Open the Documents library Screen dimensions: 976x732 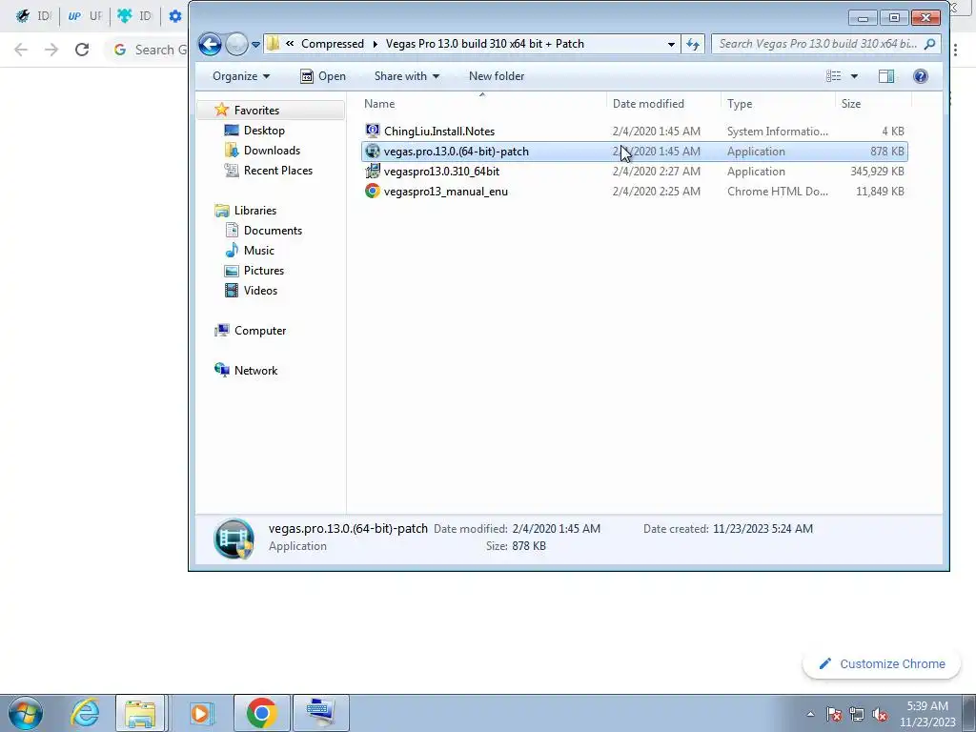pos(273,231)
